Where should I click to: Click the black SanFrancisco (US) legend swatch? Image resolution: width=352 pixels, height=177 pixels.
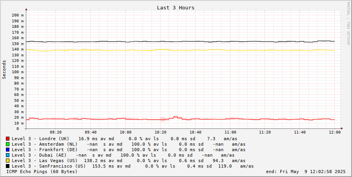click(8, 166)
